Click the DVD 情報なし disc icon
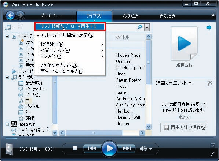This screenshot has width=219, height=161. coord(14,130)
